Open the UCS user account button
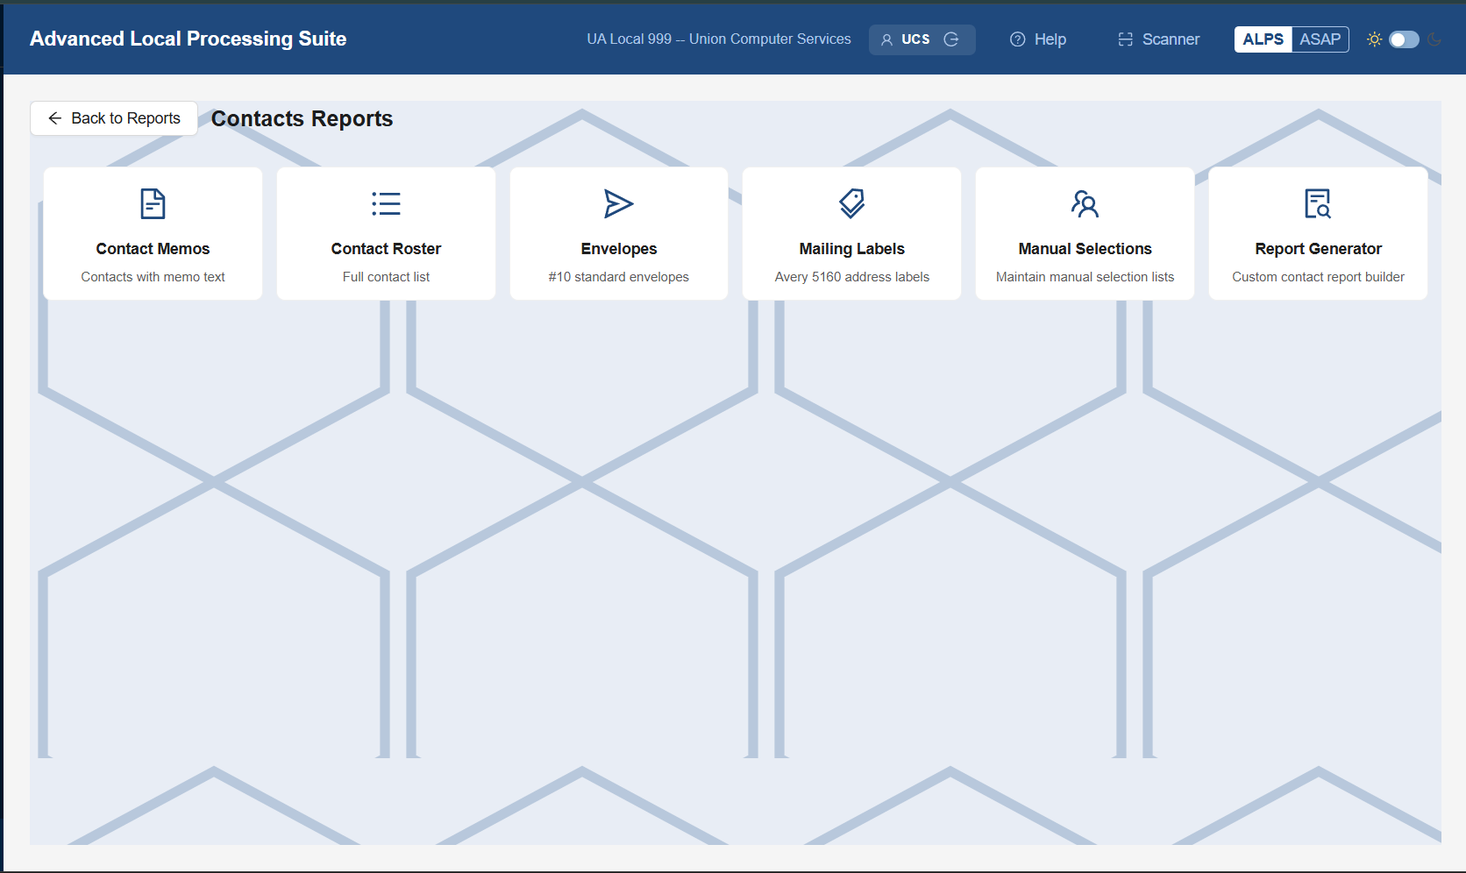Viewport: 1466px width, 873px height. (x=922, y=39)
